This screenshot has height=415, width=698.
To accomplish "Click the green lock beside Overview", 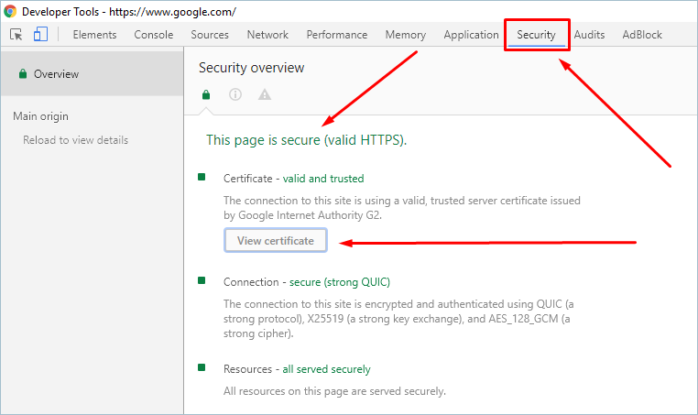I will pos(23,74).
